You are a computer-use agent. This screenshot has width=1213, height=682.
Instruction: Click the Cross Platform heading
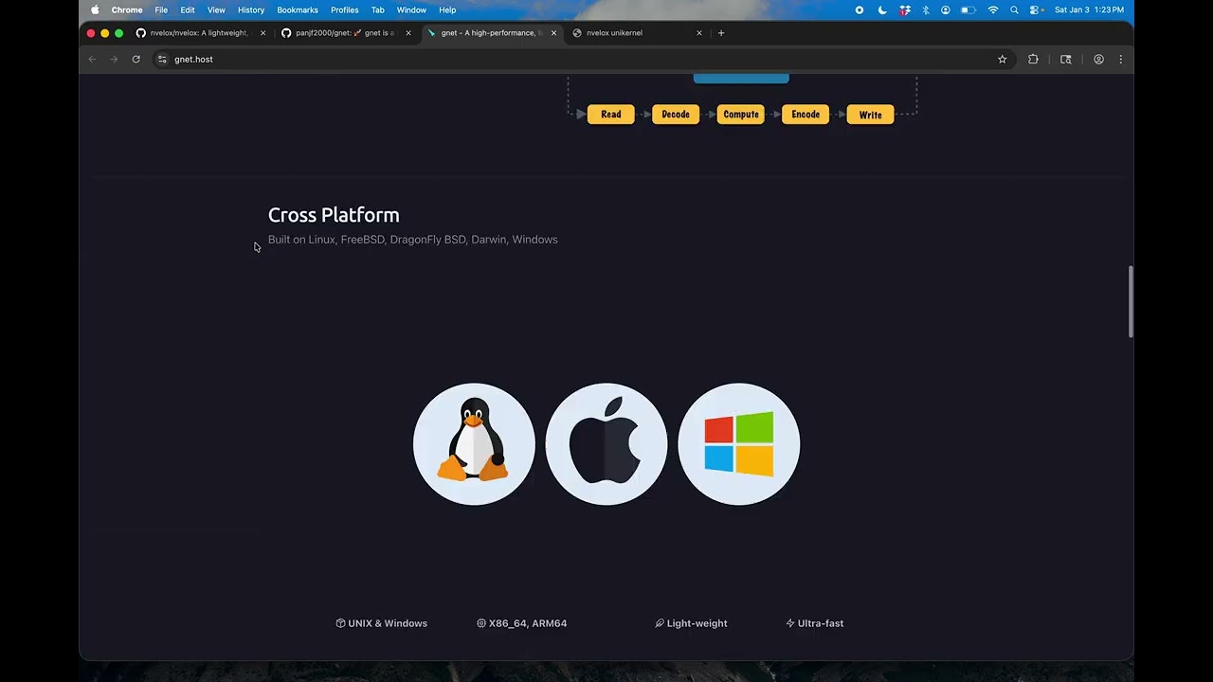[x=334, y=215]
